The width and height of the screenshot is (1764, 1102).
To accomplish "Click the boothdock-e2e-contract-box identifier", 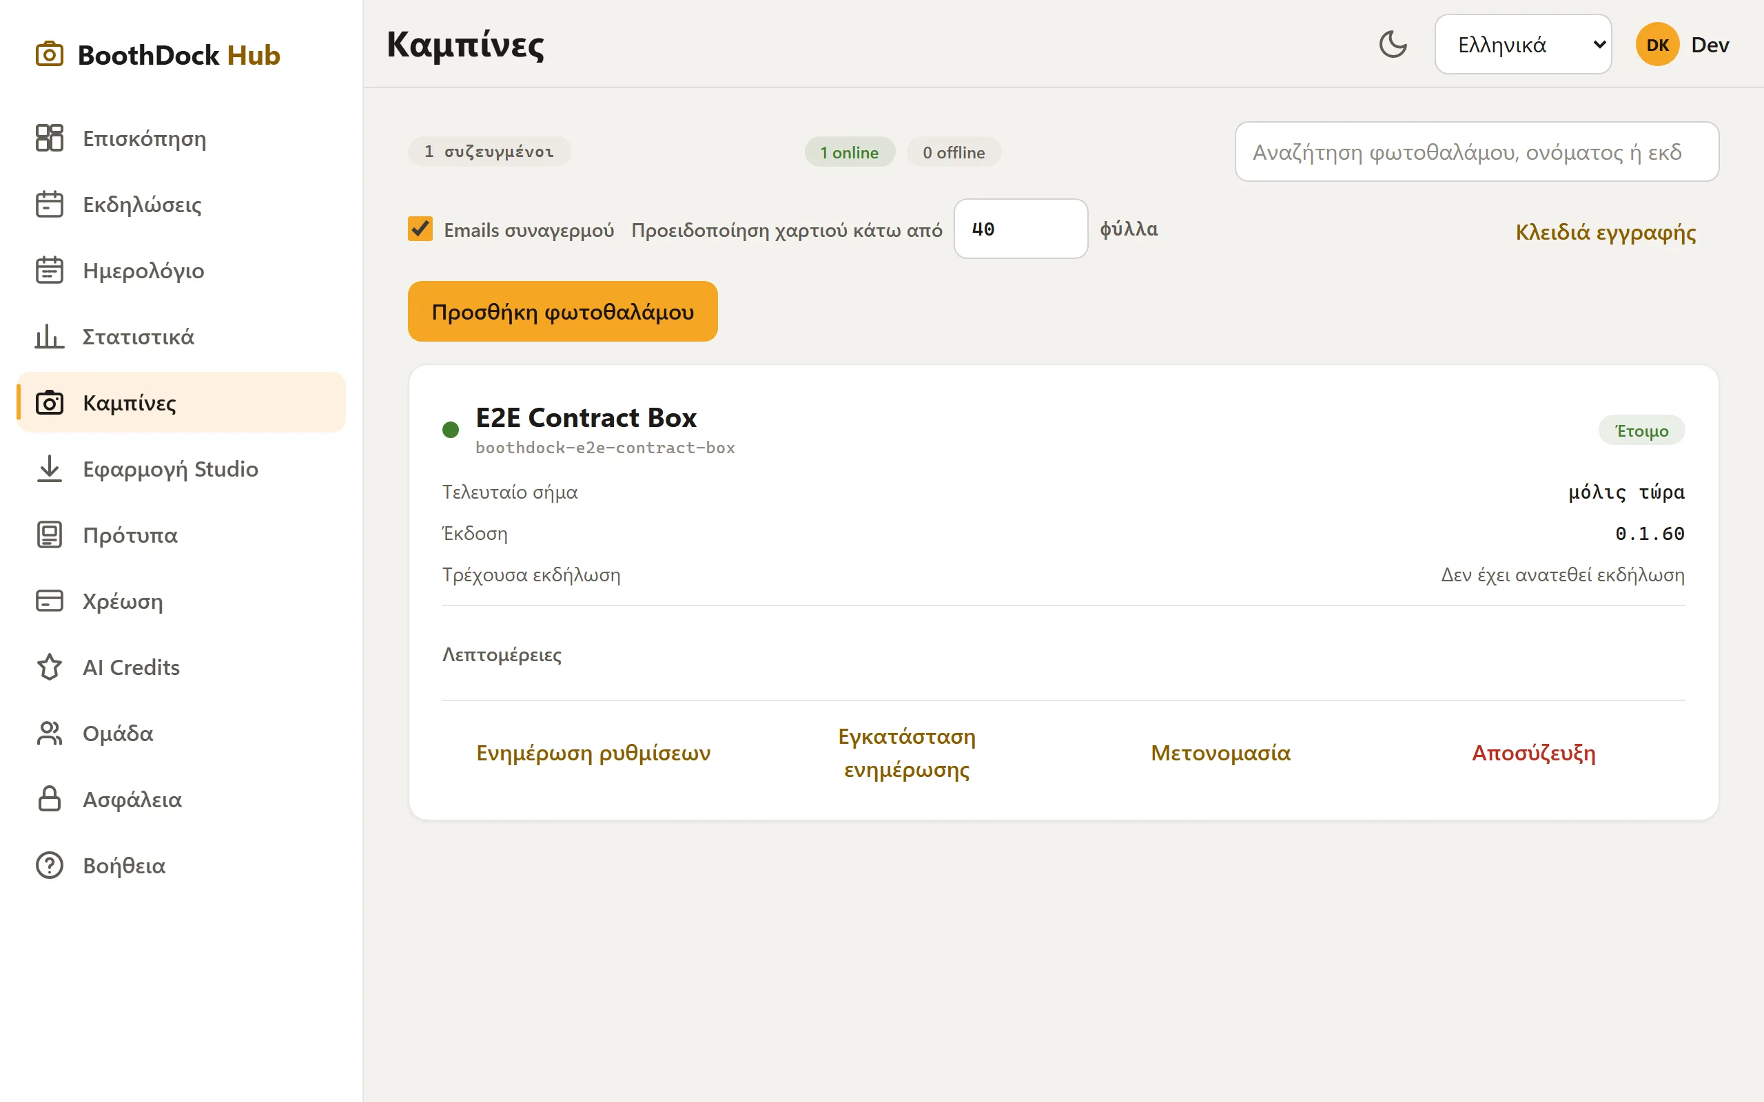I will [605, 448].
